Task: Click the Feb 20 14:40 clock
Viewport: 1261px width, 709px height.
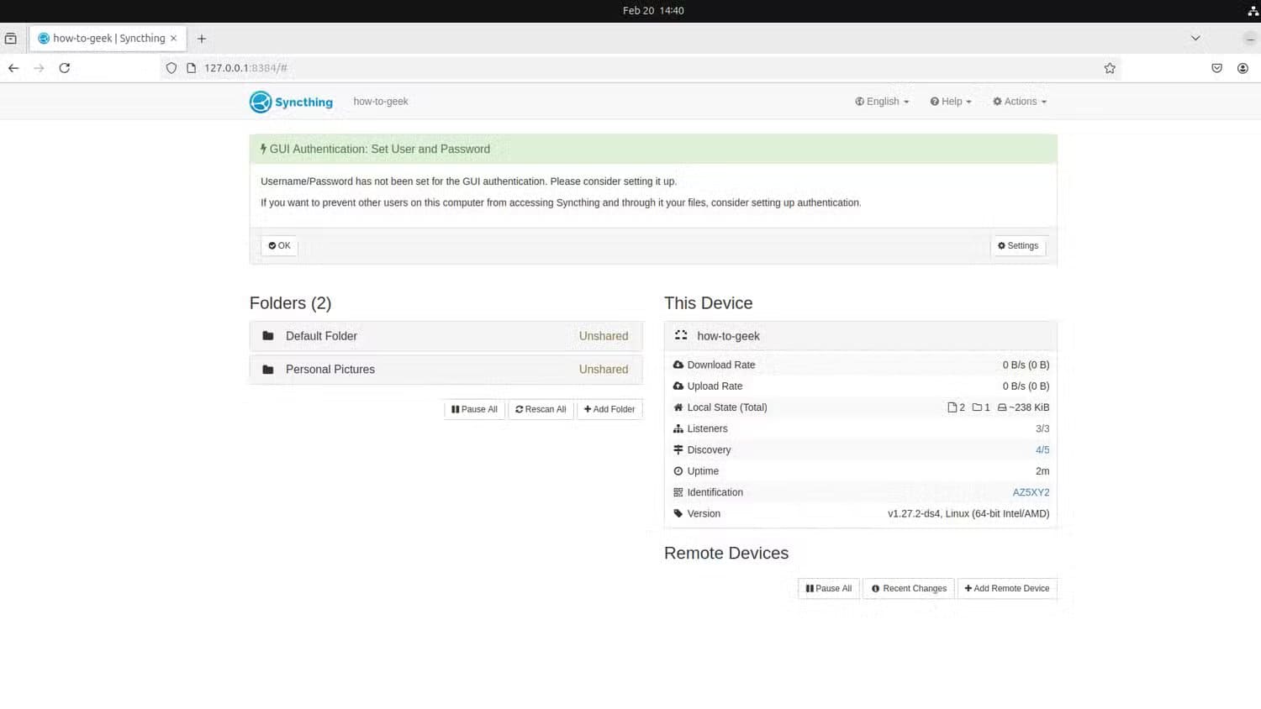Action: (653, 11)
